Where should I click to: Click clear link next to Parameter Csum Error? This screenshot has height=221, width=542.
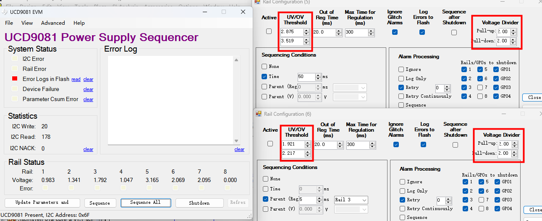88,99
